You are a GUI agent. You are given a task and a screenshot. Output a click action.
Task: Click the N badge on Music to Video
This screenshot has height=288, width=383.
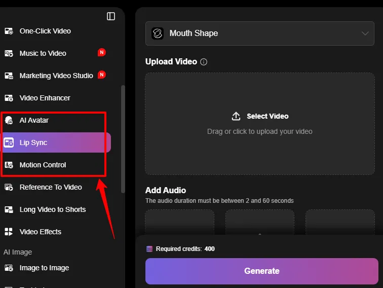tap(102, 52)
